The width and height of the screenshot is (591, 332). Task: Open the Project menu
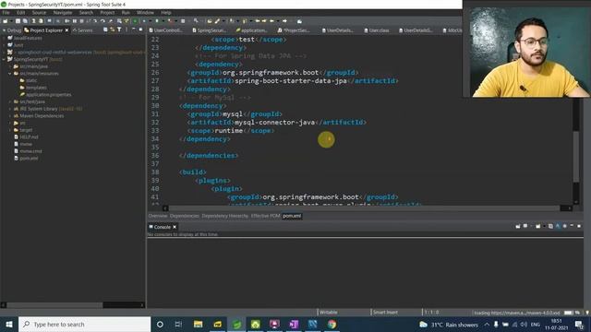(107, 12)
